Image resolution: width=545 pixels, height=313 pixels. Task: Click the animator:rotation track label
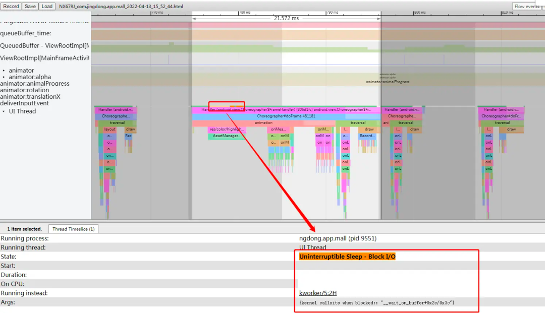pos(25,90)
